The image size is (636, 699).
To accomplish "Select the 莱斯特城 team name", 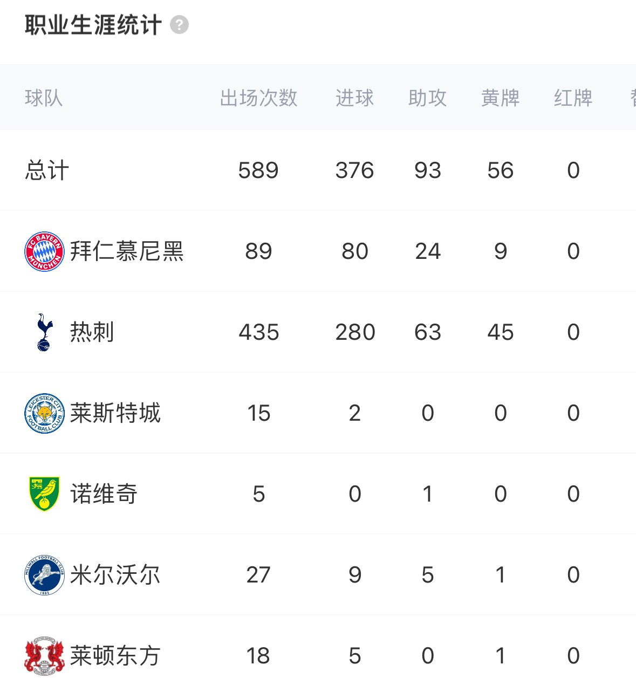I will click(x=115, y=413).
